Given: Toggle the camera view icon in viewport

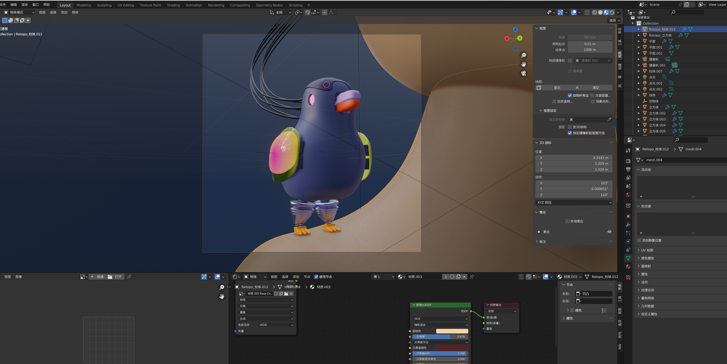Looking at the screenshot, I should [x=523, y=73].
